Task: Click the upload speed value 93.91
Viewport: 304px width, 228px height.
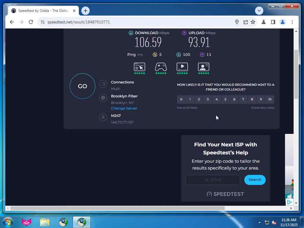Action: (199, 42)
